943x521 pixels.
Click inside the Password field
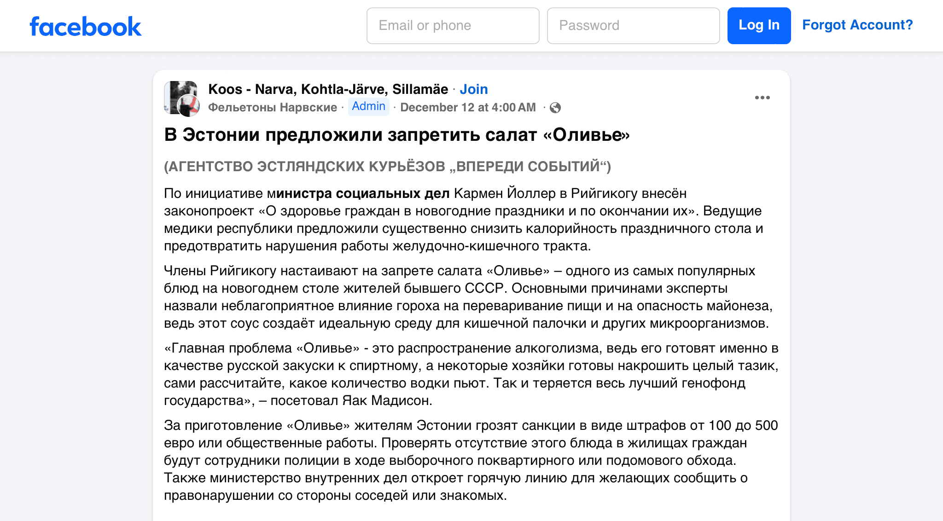pyautogui.click(x=633, y=25)
